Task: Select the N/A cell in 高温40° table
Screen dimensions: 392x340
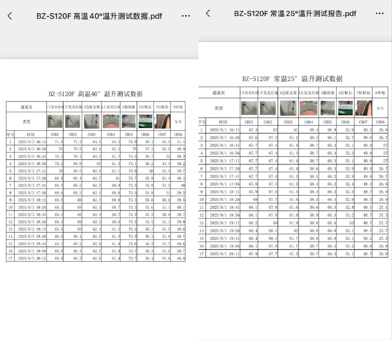Action: (178, 122)
